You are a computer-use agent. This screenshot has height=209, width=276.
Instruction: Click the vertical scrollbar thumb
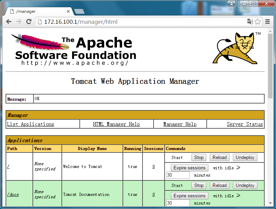pyautogui.click(x=270, y=66)
